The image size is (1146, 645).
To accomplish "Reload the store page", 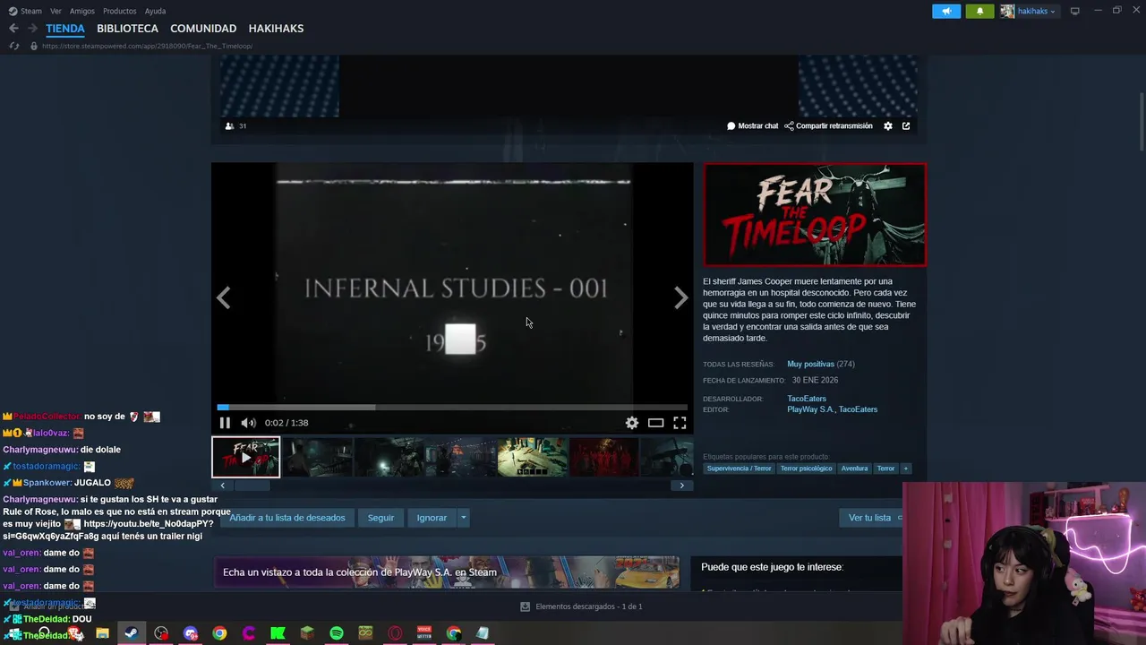I will click(x=13, y=46).
